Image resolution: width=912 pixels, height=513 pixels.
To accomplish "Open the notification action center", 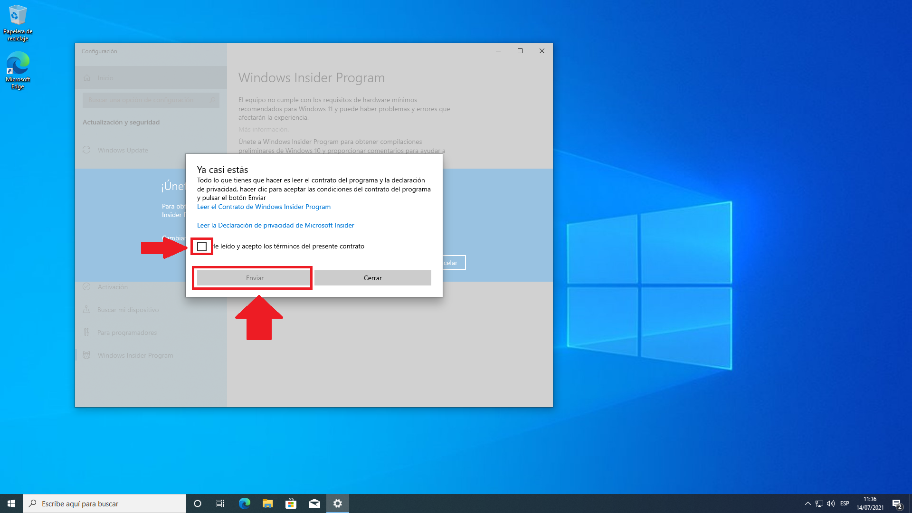I will (x=897, y=503).
